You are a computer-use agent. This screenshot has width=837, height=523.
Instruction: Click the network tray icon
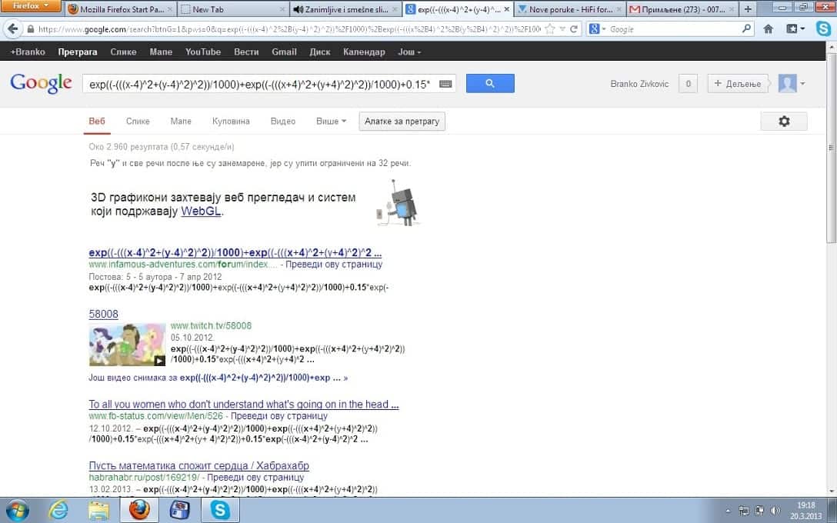coord(744,511)
